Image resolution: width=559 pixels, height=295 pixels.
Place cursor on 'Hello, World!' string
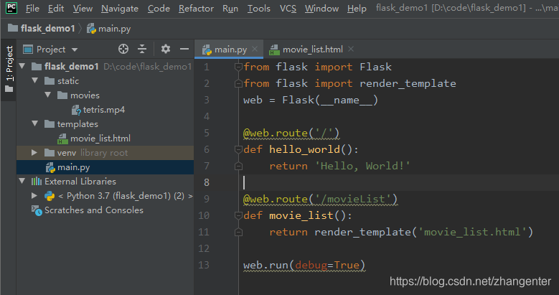[x=362, y=167]
